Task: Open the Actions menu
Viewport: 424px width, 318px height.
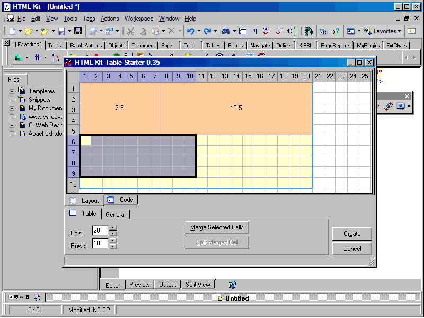Action: [x=110, y=19]
